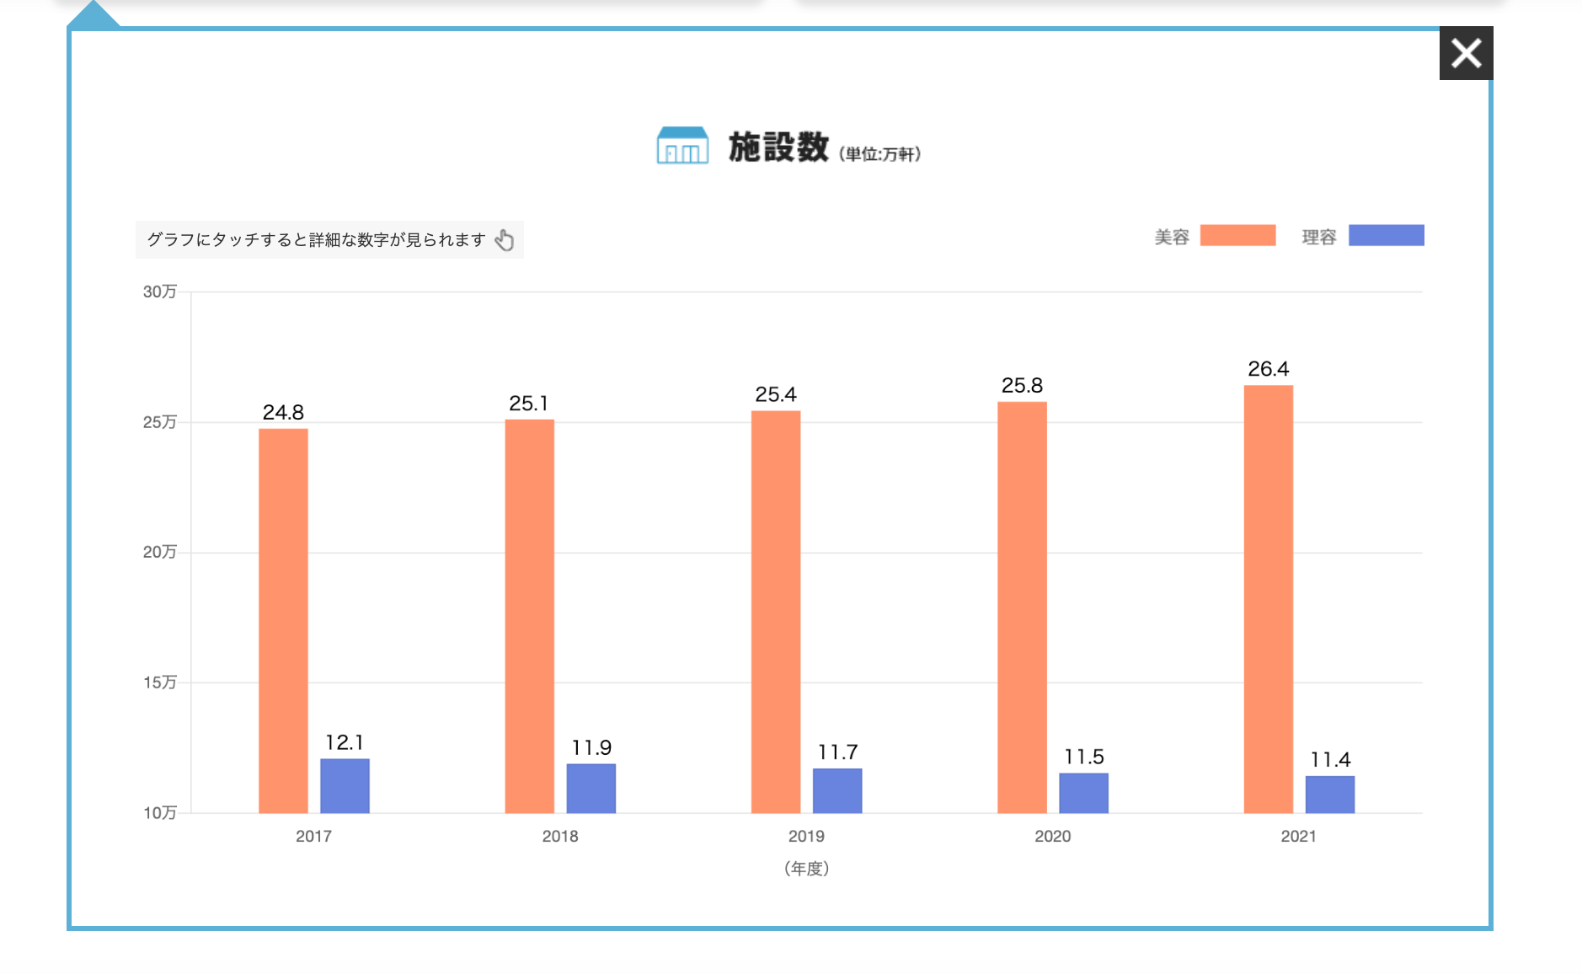Image resolution: width=1582 pixels, height=974 pixels.
Task: Click the 2020 美容 bar labeled 25.8
Action: [1022, 607]
